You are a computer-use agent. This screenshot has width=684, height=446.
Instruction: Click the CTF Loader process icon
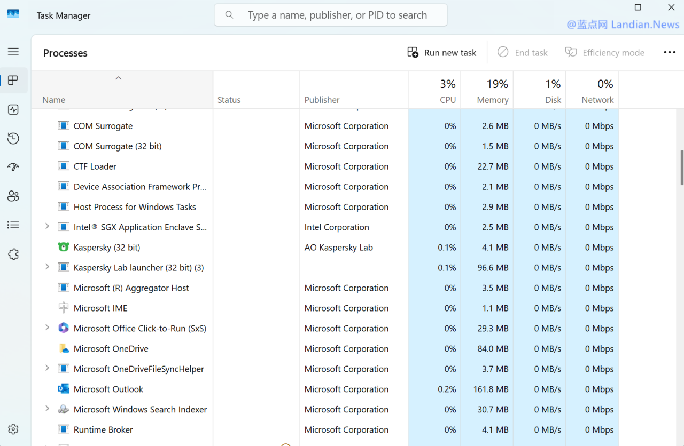64,166
